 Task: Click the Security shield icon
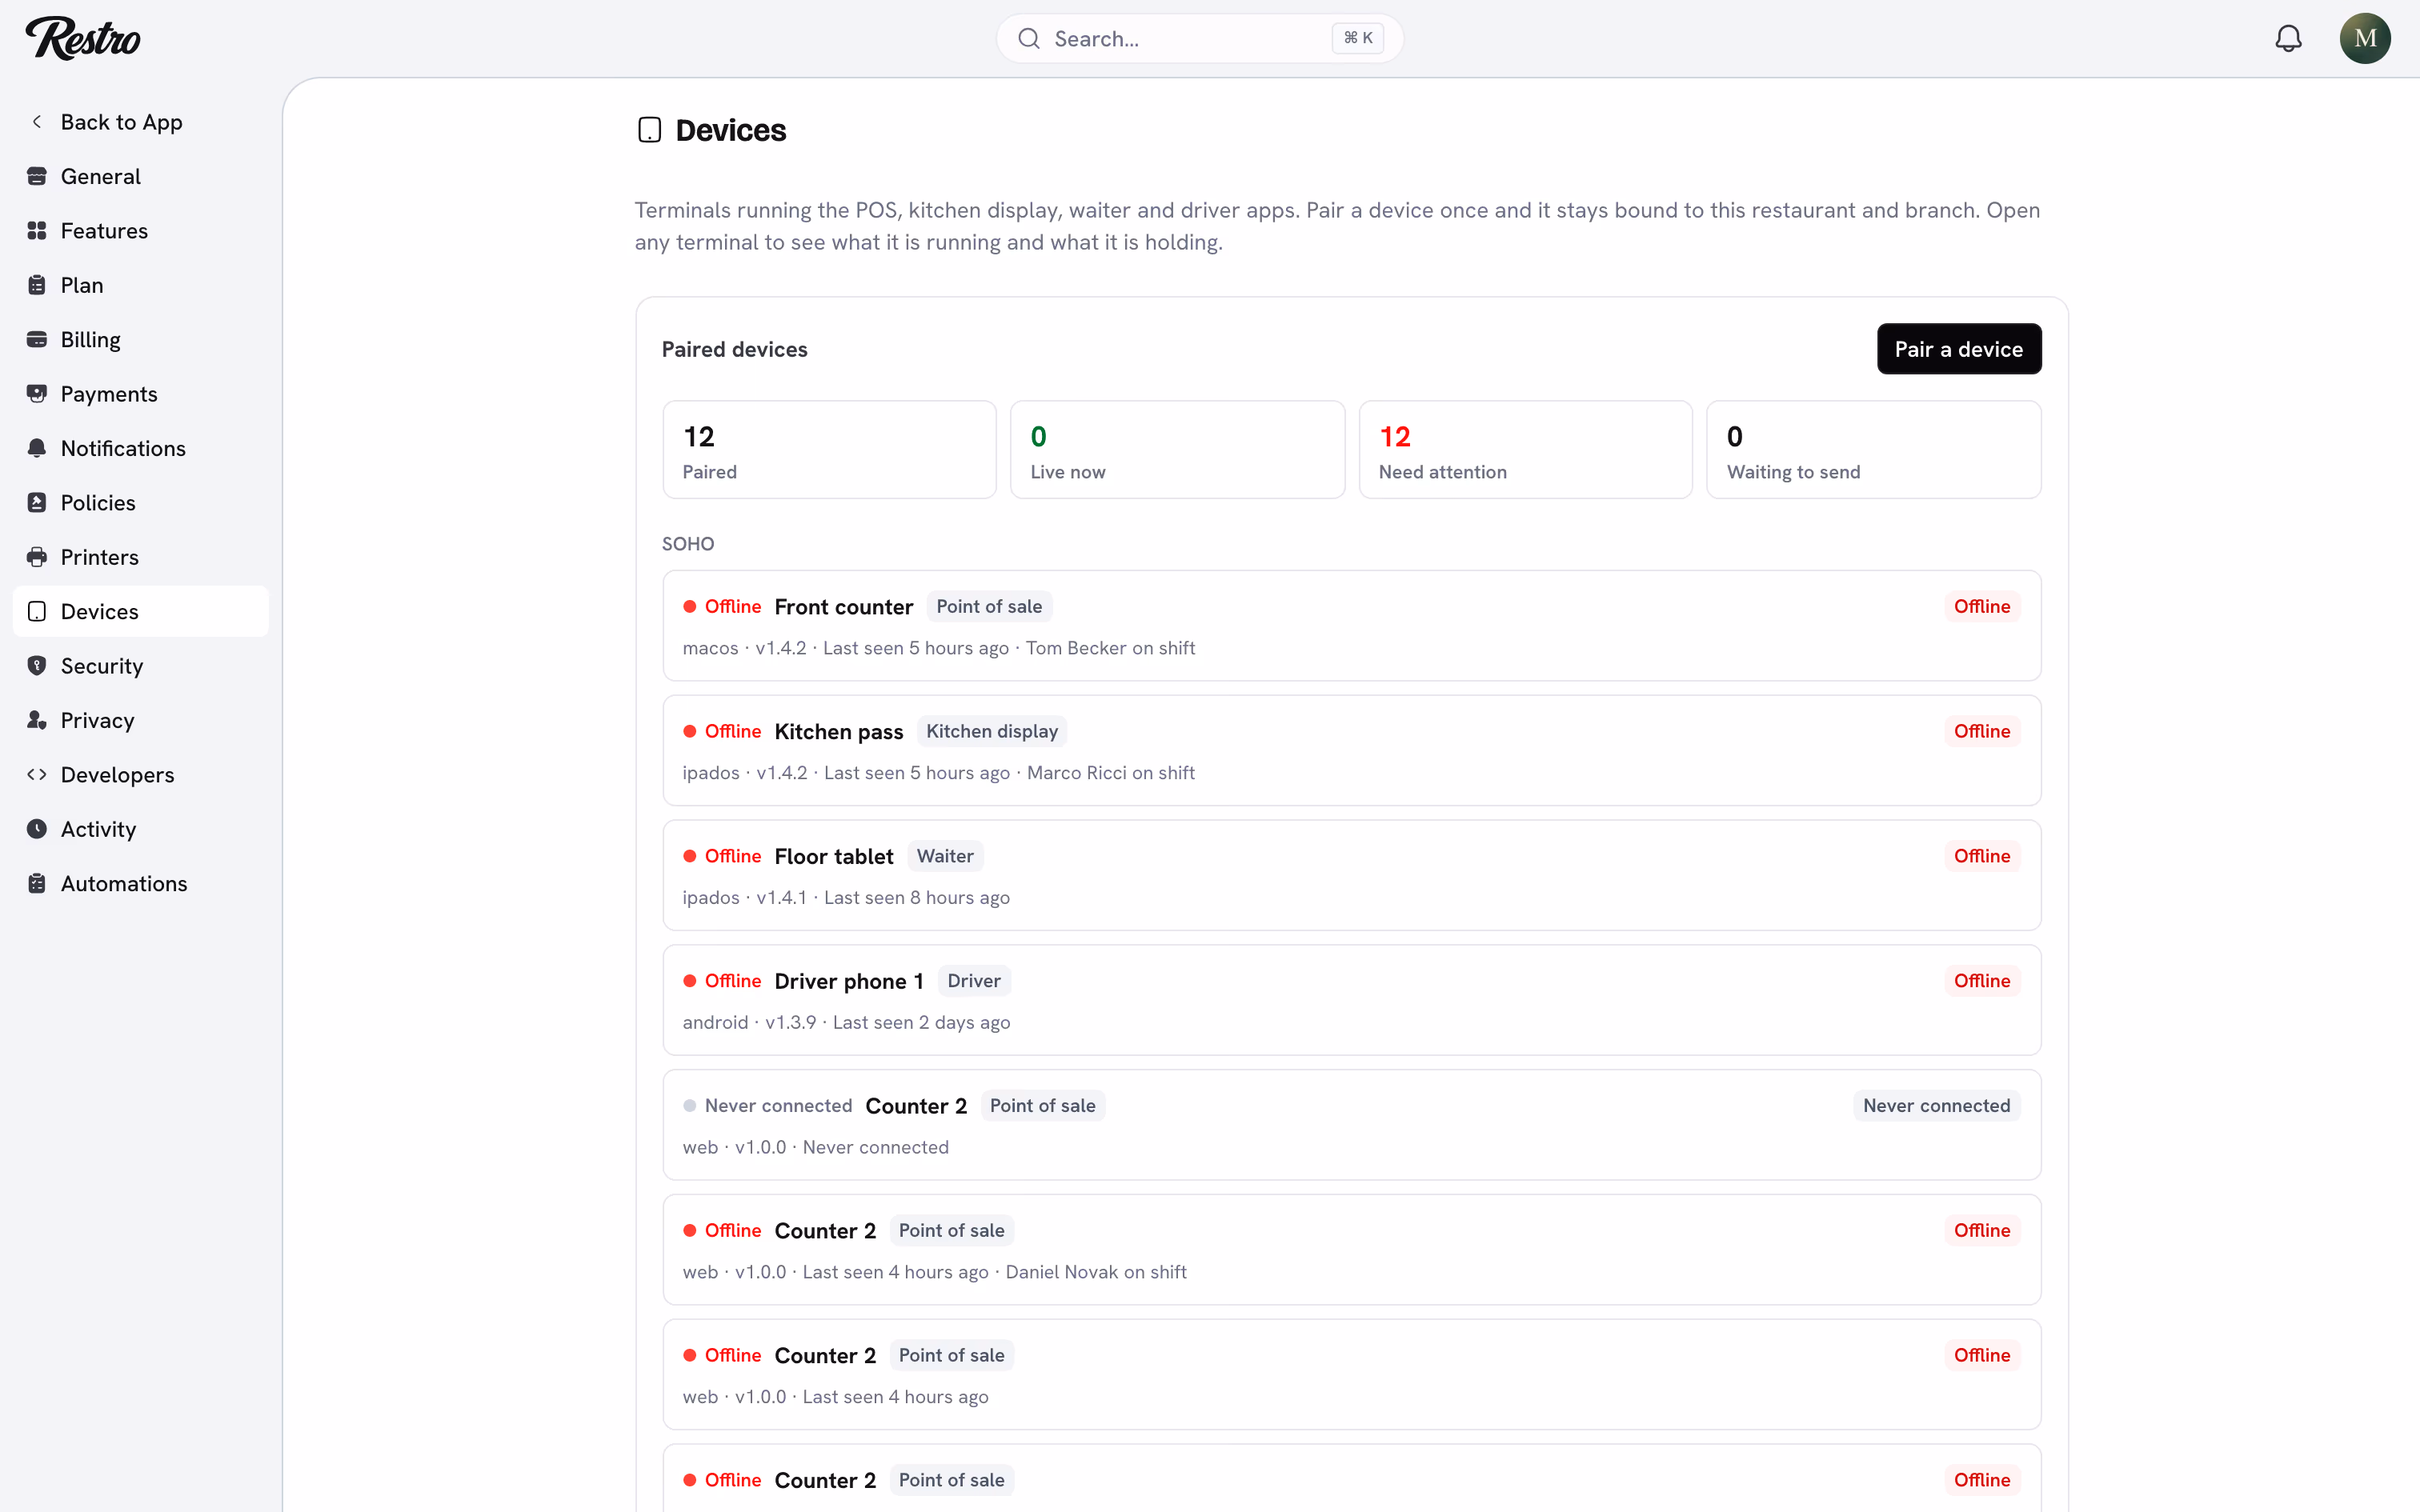37,666
